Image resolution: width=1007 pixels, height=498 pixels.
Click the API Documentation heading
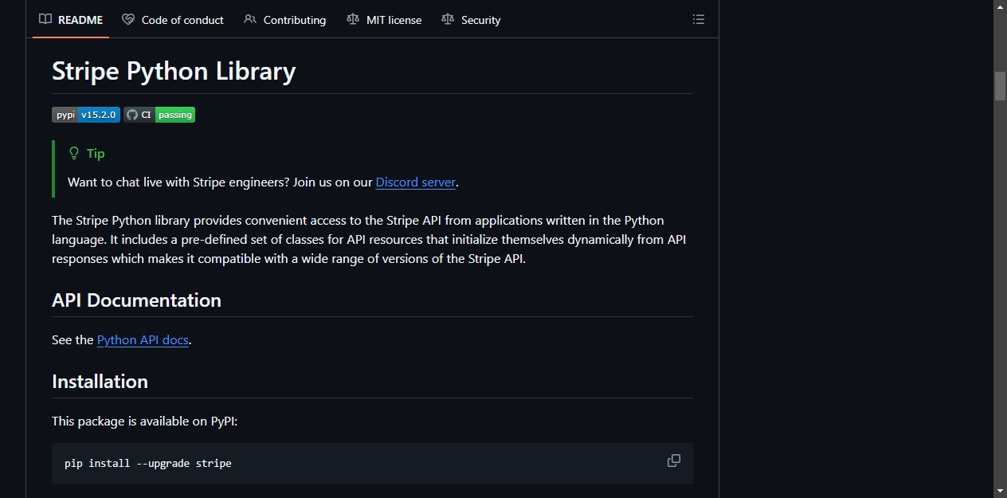click(x=136, y=300)
